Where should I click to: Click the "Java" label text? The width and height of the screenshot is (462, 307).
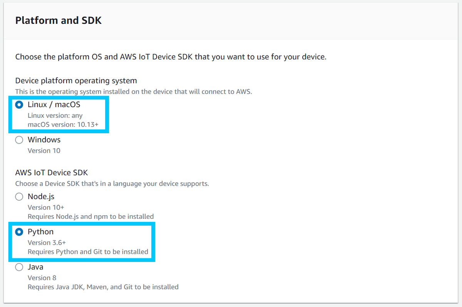(x=35, y=267)
